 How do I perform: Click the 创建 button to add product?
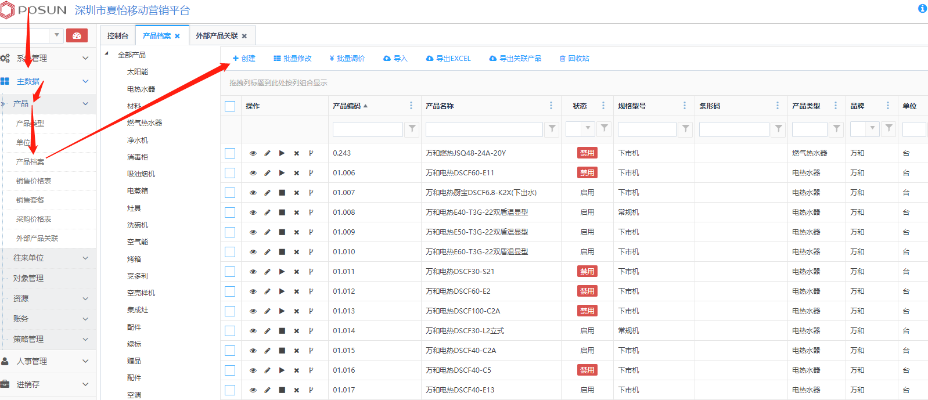pos(244,59)
